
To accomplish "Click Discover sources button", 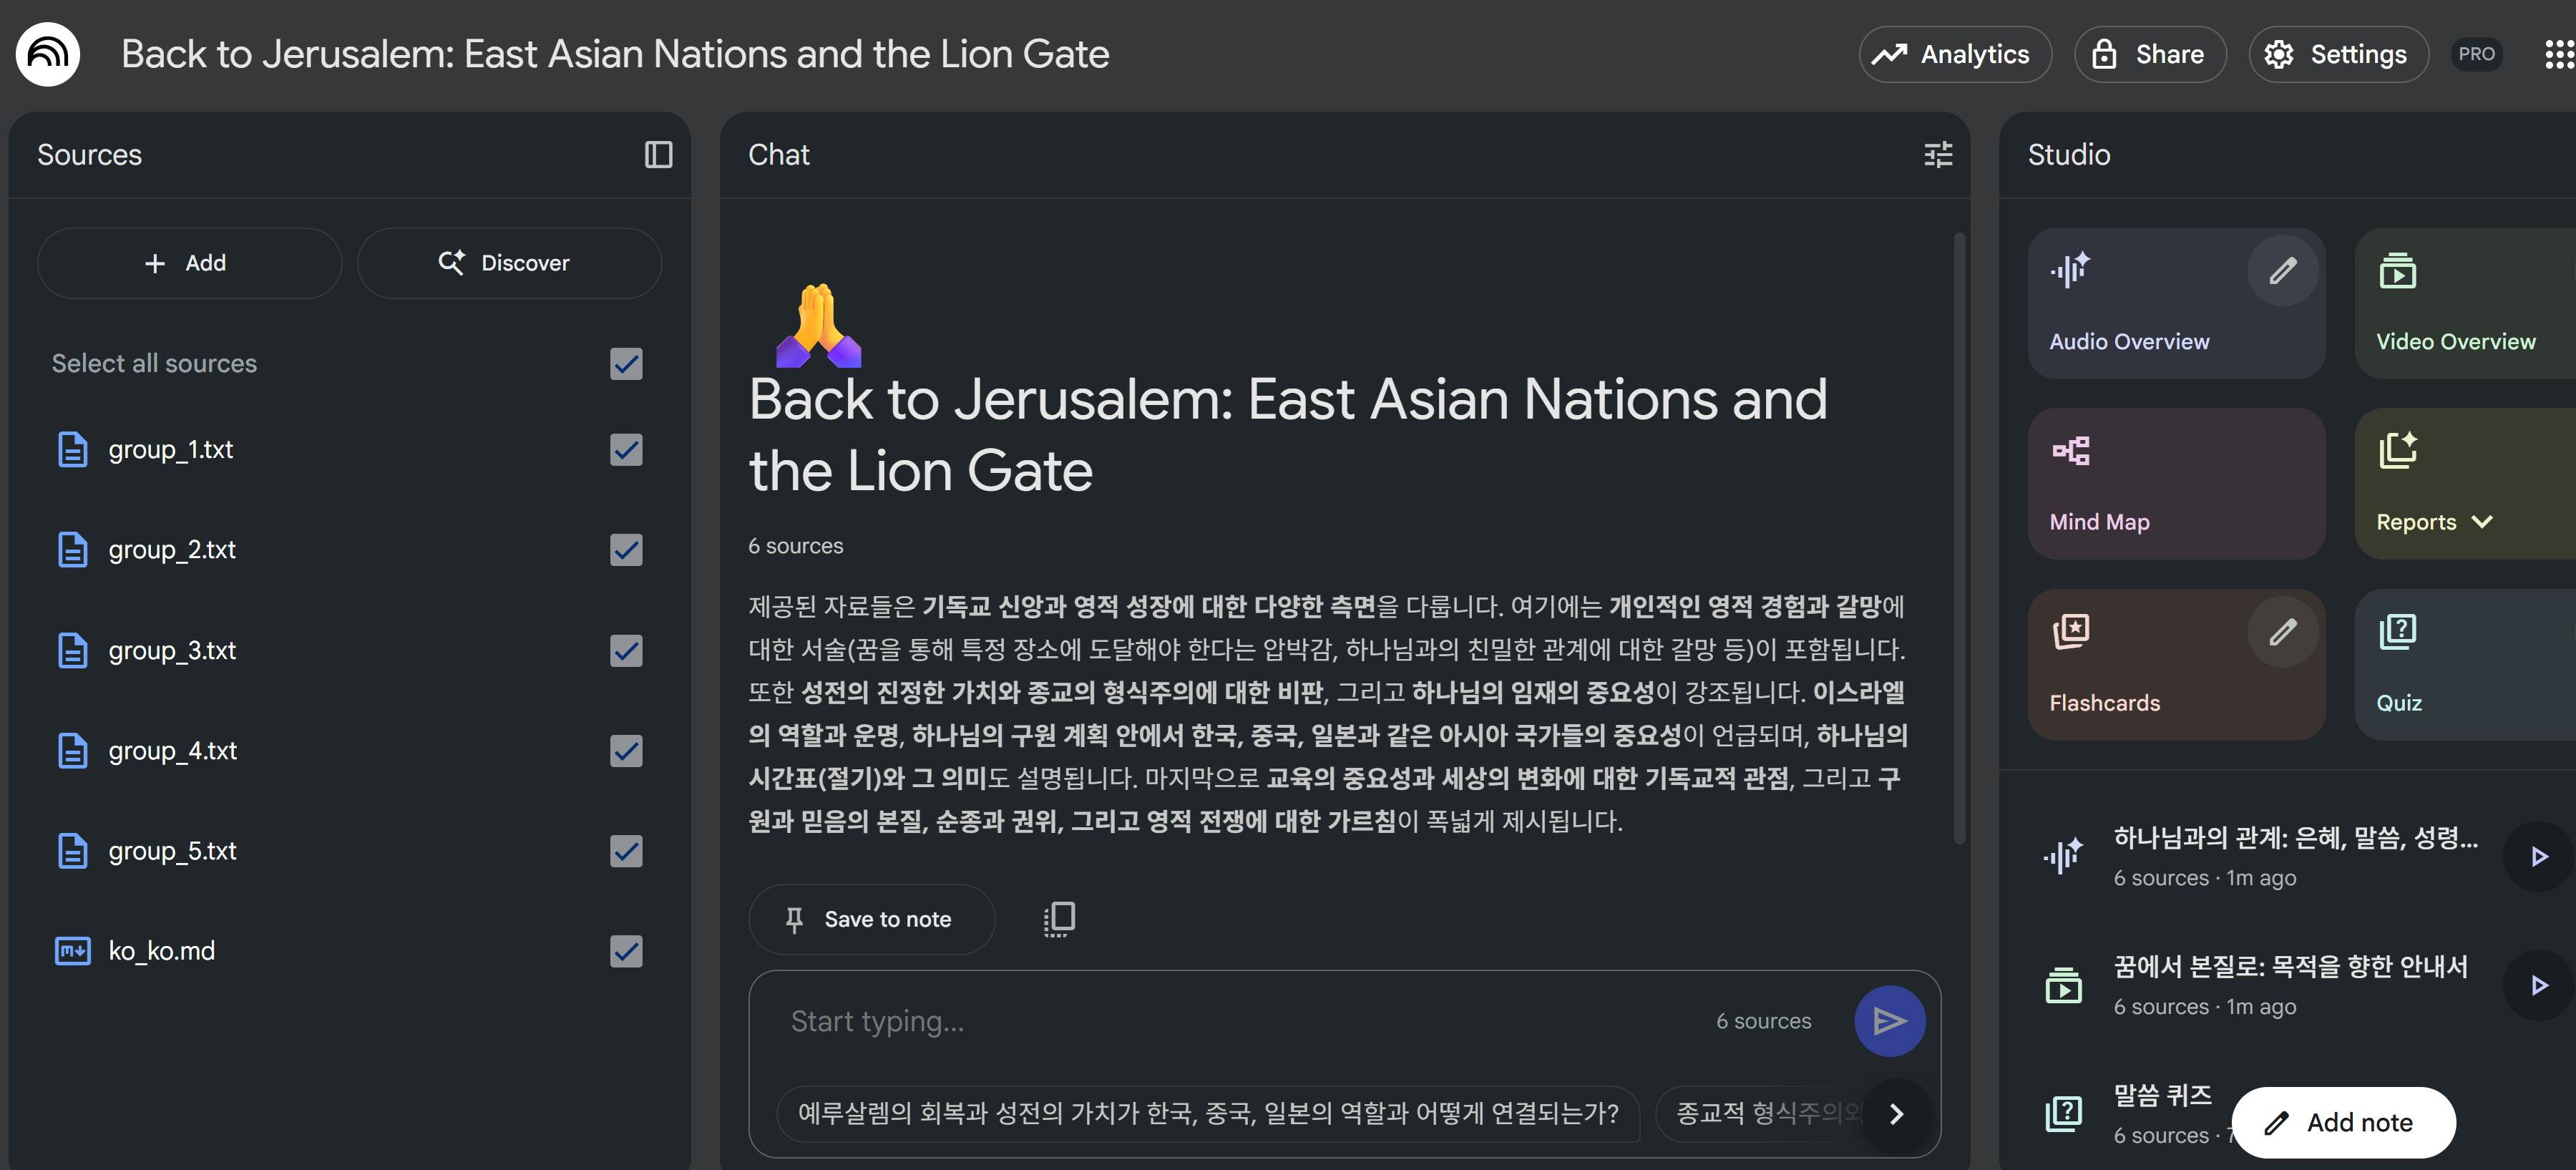I will (x=508, y=263).
